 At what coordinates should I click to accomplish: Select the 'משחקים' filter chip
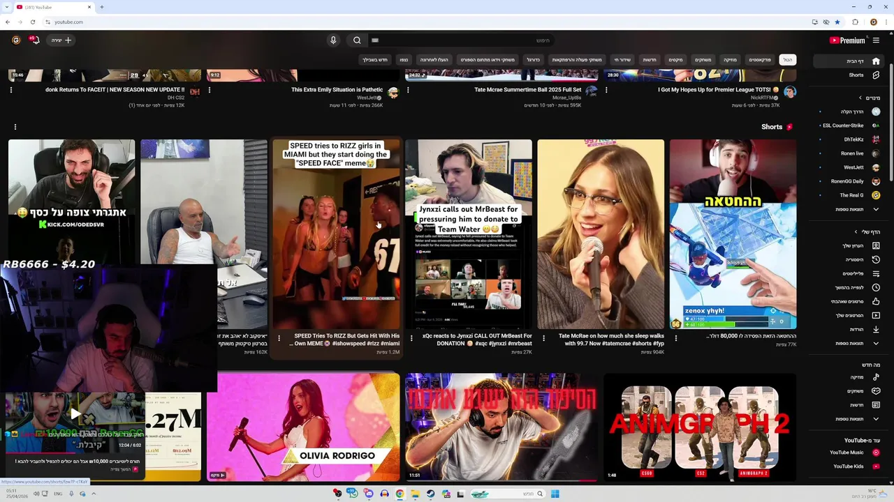point(703,60)
